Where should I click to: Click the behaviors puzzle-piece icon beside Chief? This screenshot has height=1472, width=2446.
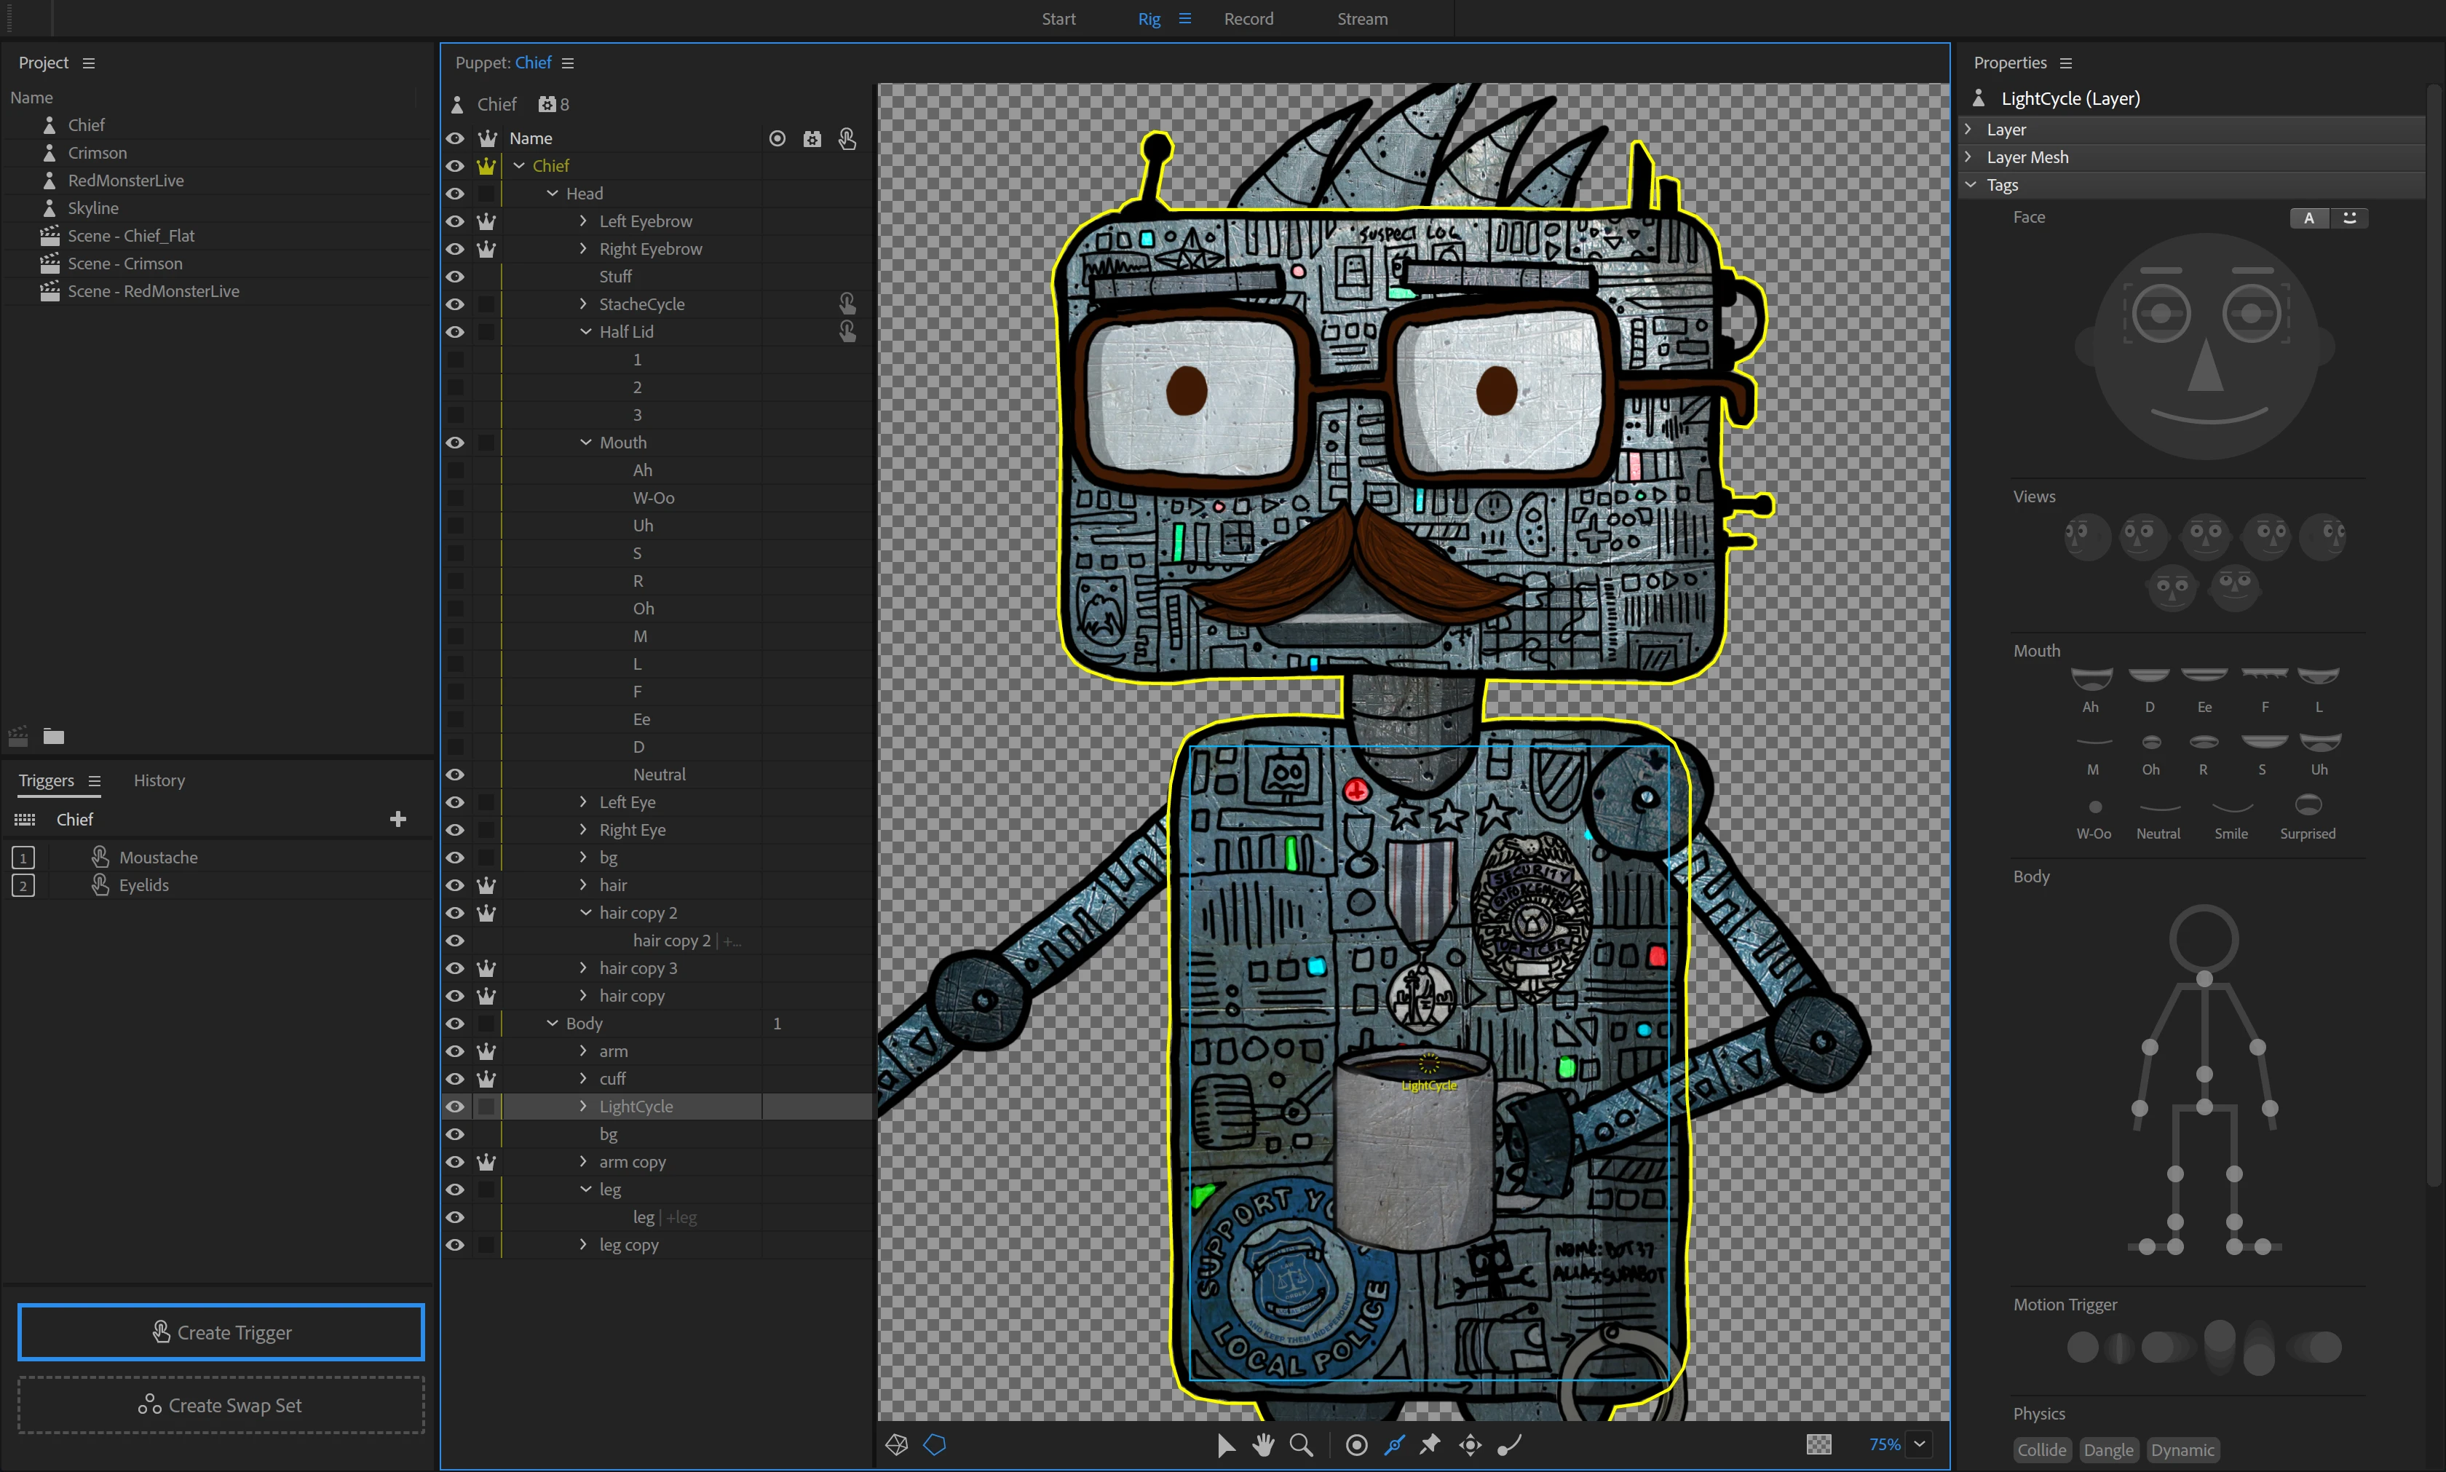(547, 103)
